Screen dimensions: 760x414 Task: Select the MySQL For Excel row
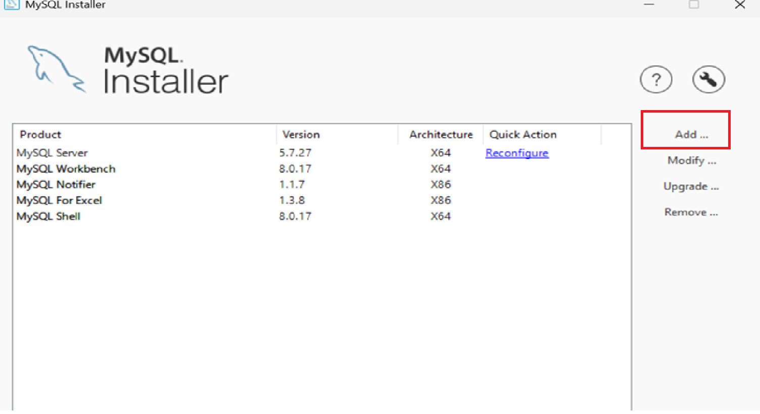click(x=322, y=200)
